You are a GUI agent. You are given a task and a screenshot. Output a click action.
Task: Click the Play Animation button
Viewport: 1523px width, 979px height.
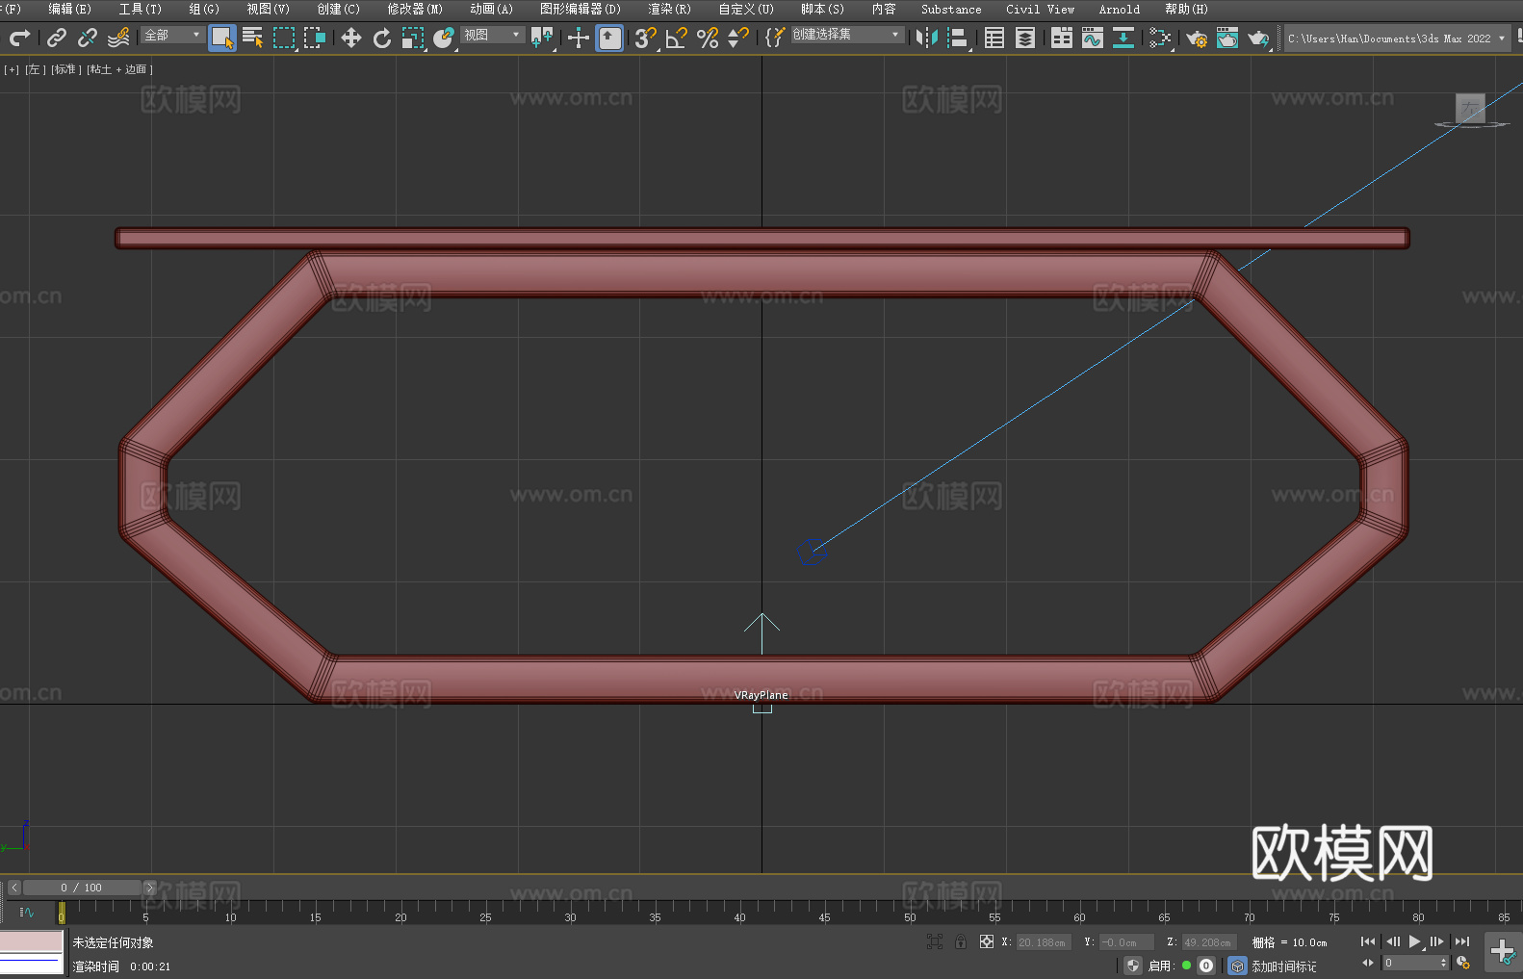coord(1415,941)
